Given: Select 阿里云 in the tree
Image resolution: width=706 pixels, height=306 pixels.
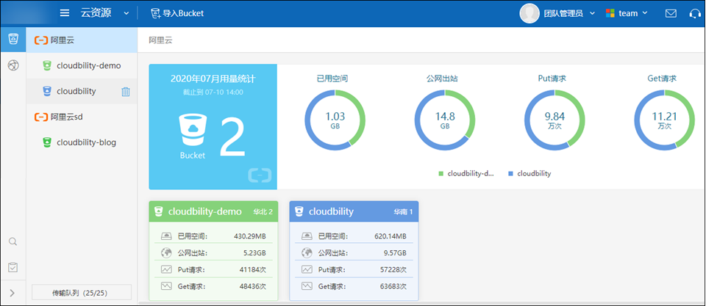Looking at the screenshot, I should coord(82,40).
